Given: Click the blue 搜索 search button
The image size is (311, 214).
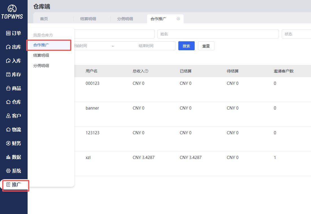Looking at the screenshot, I should point(186,46).
